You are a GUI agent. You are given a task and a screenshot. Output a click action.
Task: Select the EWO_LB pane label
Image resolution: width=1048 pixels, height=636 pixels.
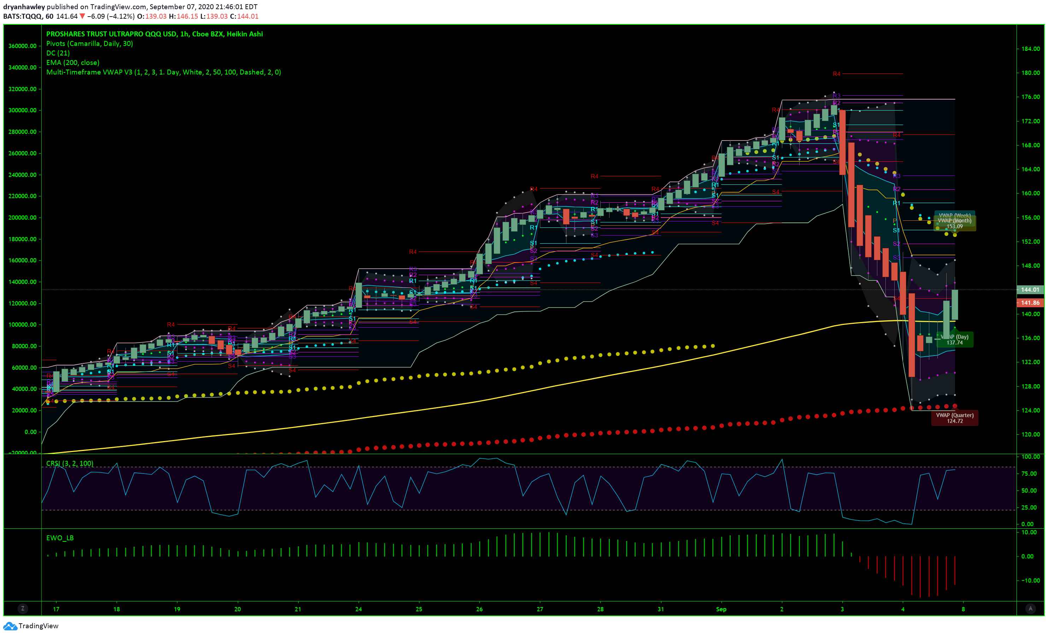click(60, 538)
